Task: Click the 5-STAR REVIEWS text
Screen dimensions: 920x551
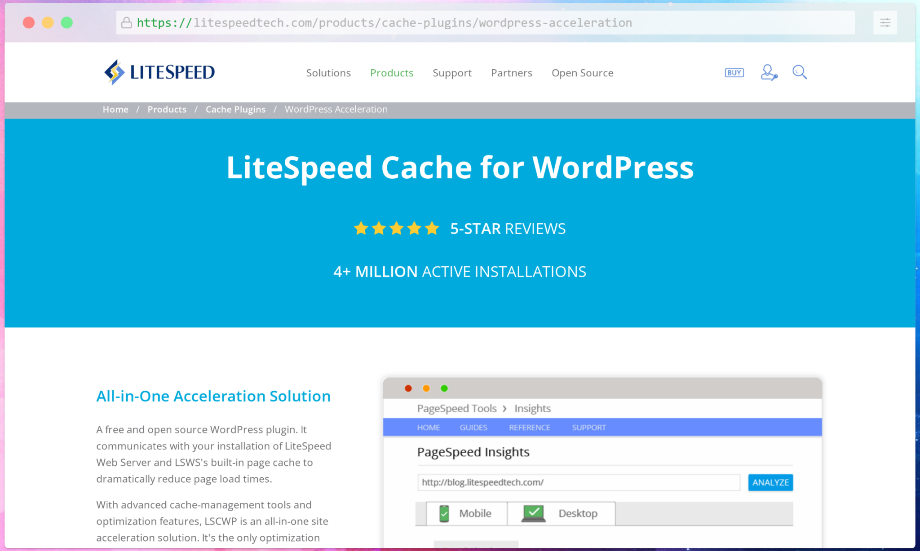Action: [508, 229]
